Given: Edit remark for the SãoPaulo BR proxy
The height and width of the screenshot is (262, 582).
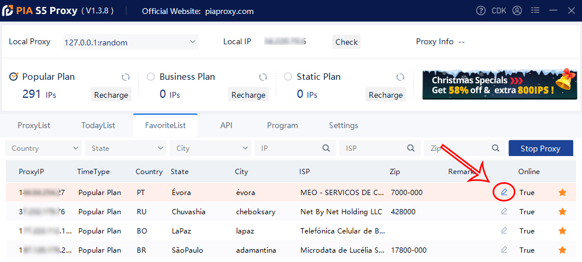Looking at the screenshot, I should click(x=504, y=250).
